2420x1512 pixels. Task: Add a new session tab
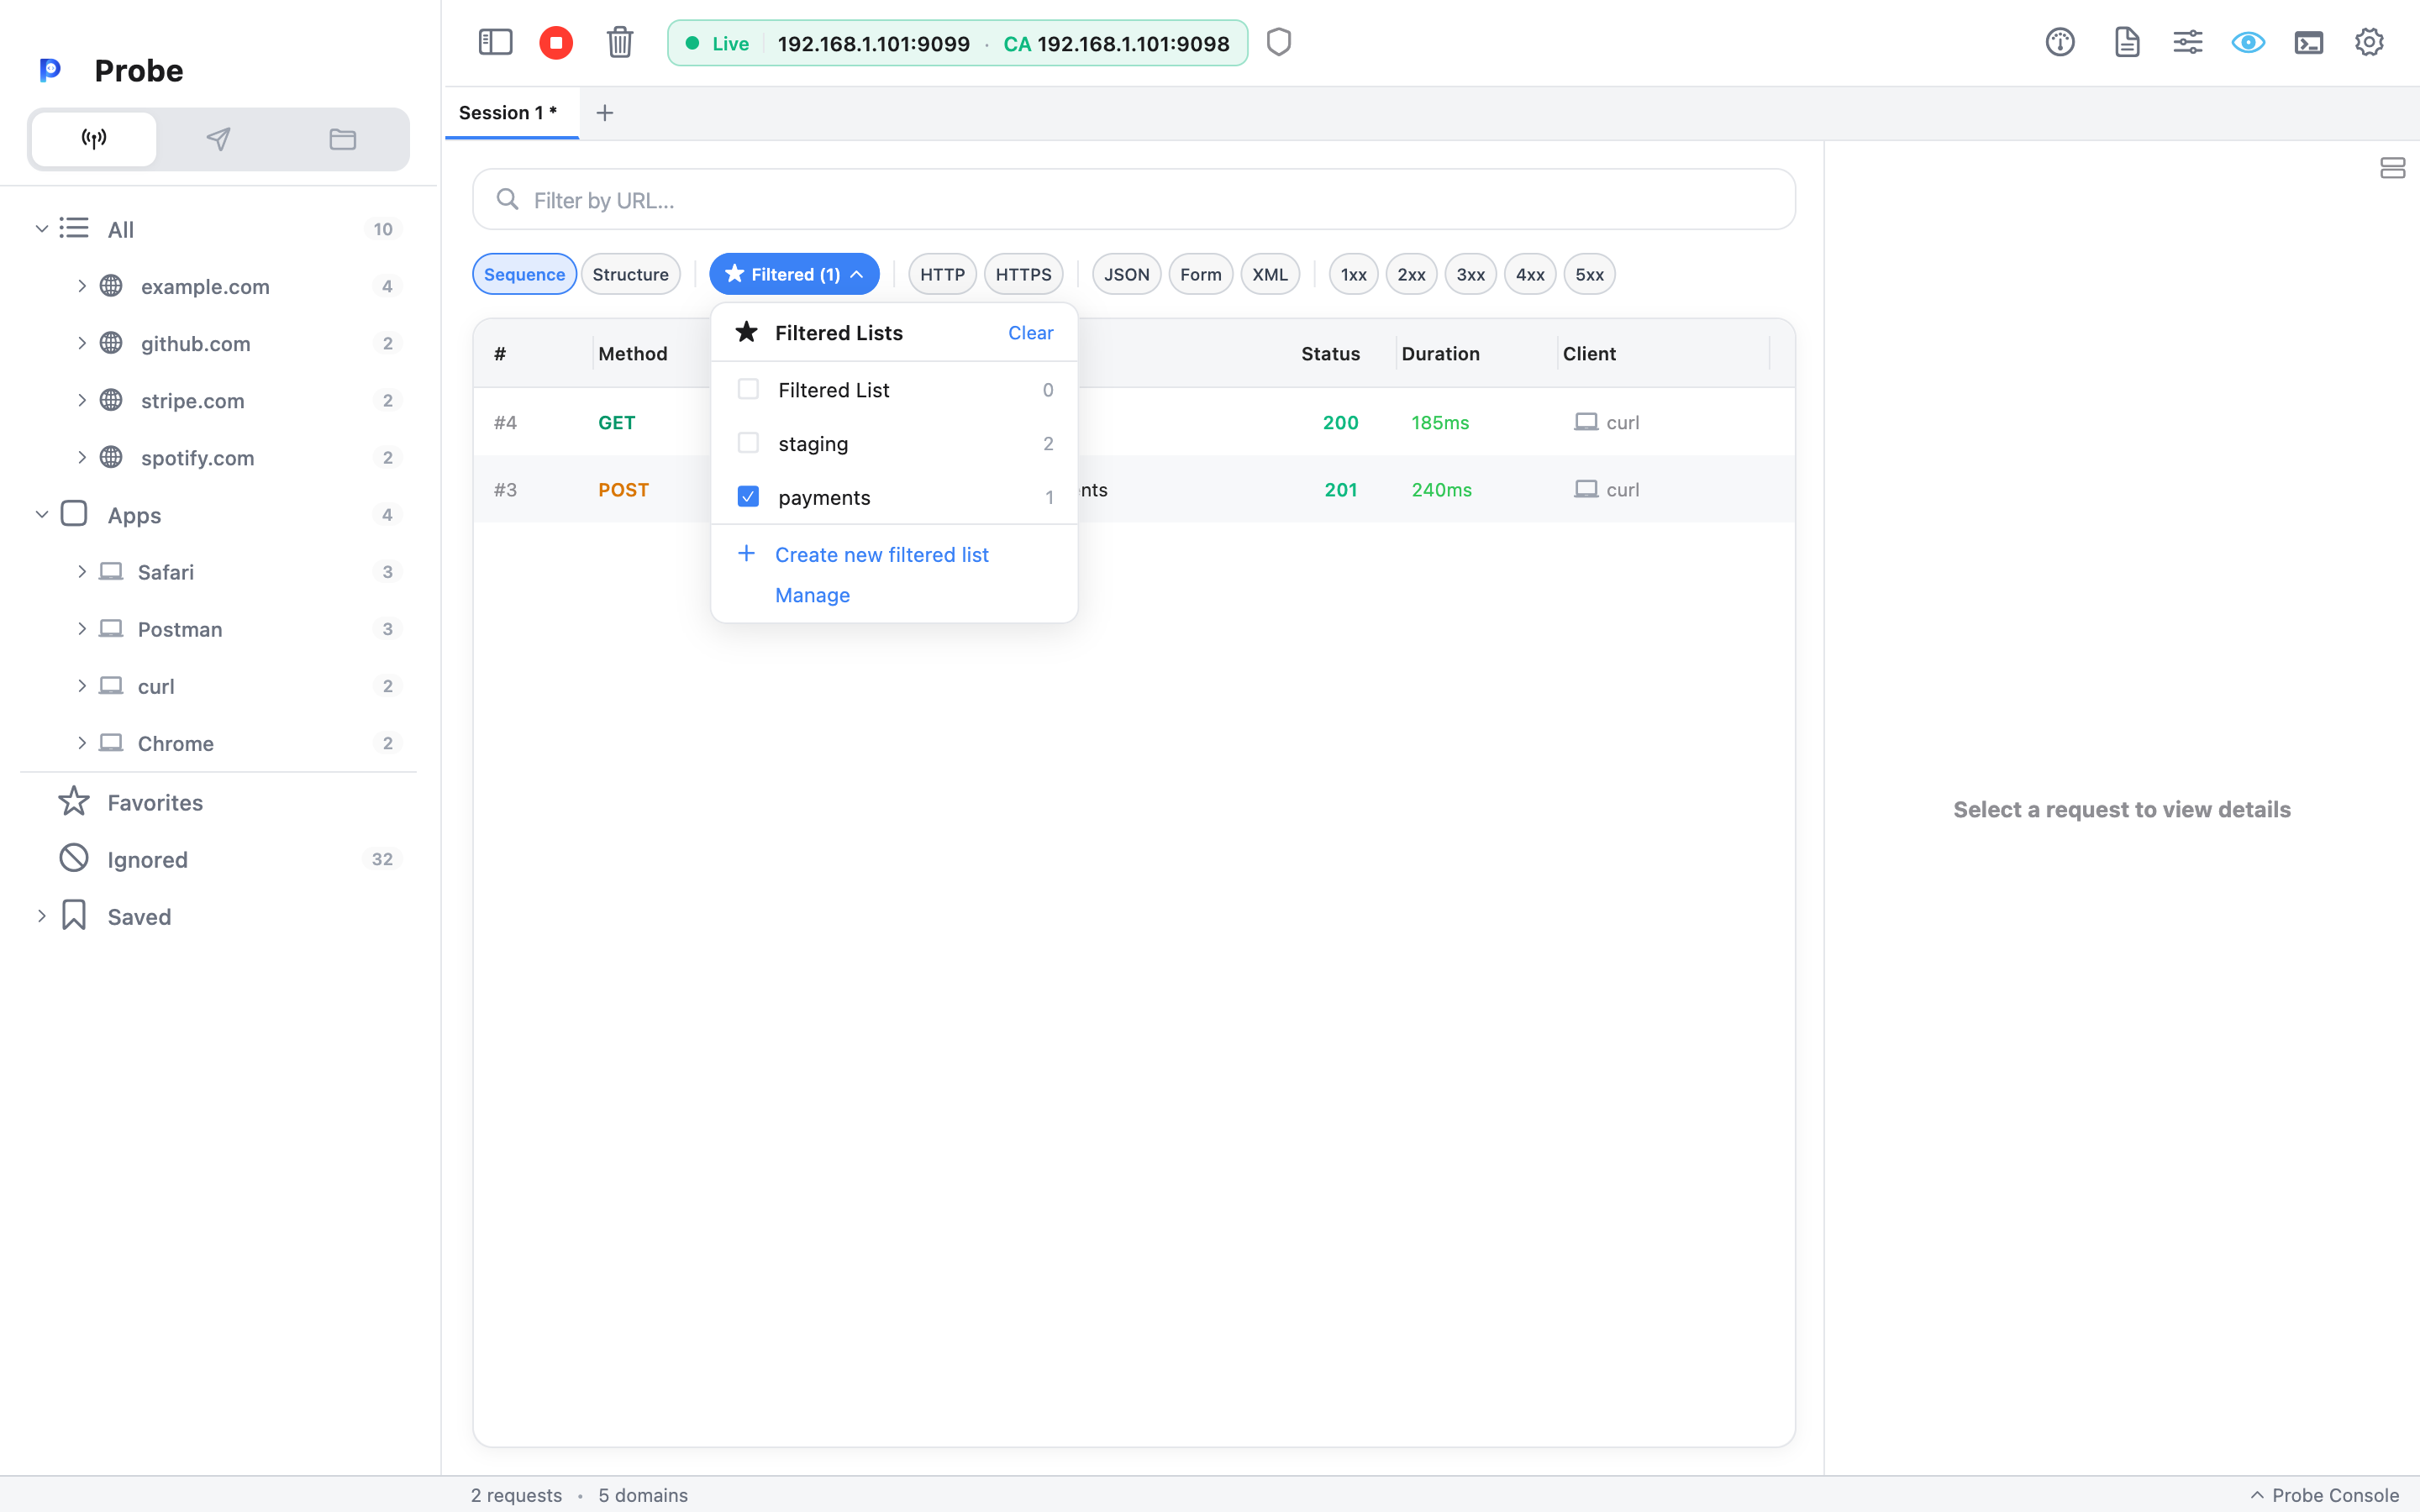605,113
